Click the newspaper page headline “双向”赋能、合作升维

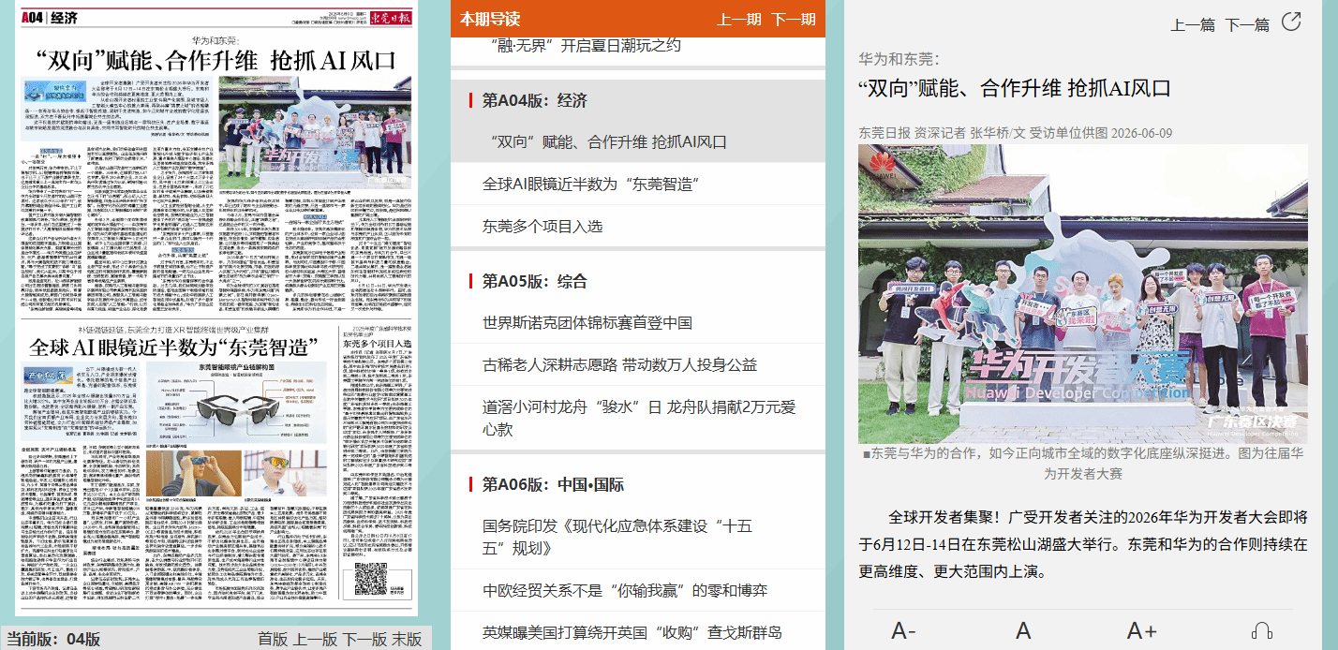(x=217, y=61)
